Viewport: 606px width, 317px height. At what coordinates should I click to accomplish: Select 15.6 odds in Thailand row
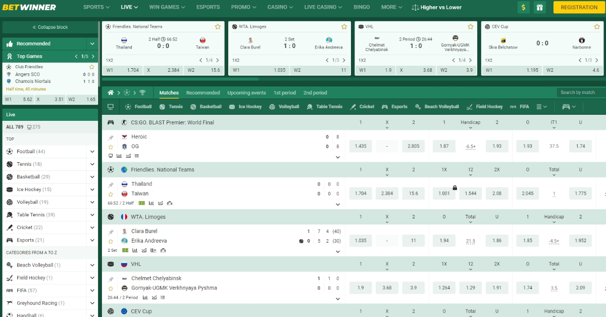[x=414, y=193]
